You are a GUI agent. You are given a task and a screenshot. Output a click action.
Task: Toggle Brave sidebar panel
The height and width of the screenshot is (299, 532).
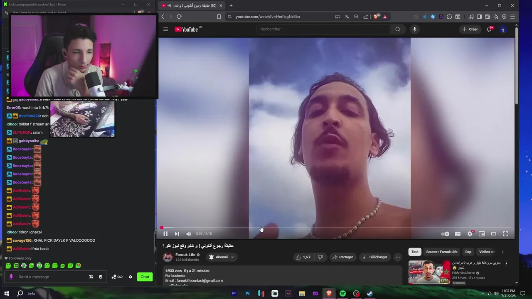coord(479,17)
